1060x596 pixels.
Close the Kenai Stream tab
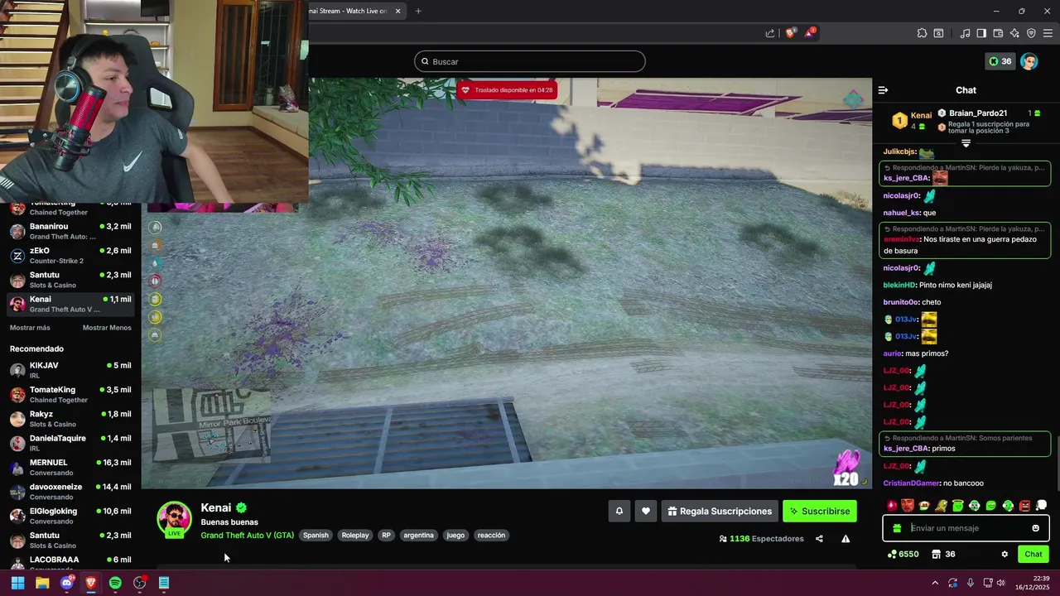pos(398,11)
